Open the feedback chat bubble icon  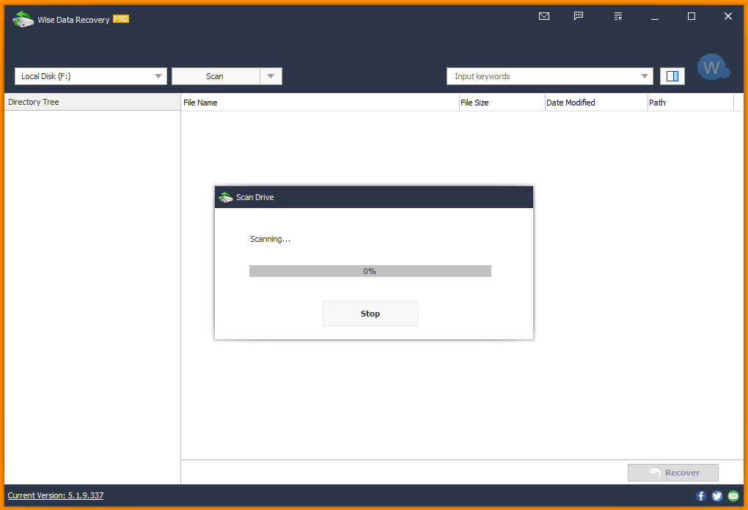point(579,16)
